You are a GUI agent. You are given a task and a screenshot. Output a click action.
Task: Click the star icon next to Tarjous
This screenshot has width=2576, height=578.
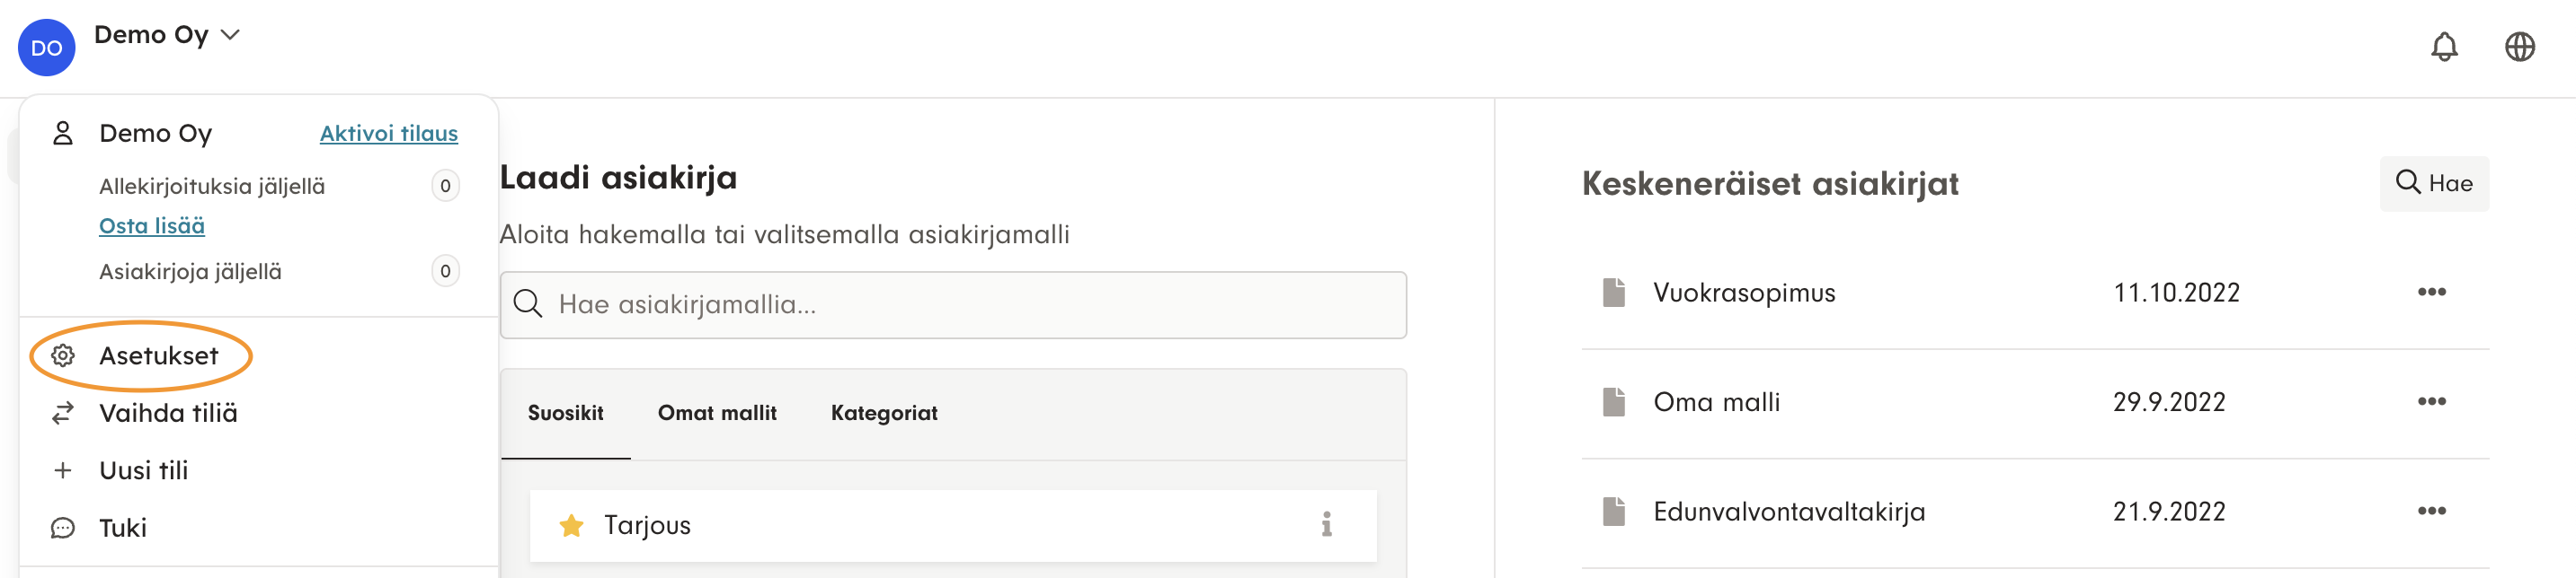click(x=571, y=525)
